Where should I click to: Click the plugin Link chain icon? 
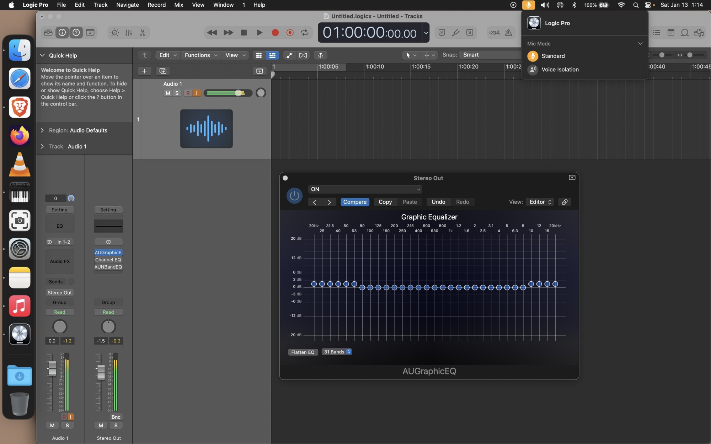point(565,202)
